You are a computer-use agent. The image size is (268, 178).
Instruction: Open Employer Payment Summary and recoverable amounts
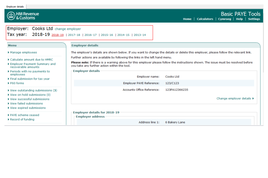(33, 65)
